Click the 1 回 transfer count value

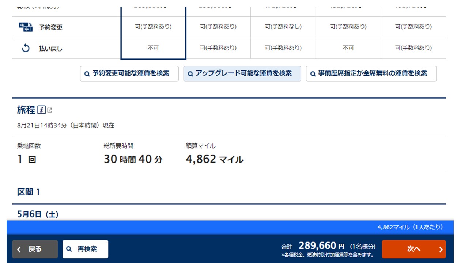[x=27, y=160]
